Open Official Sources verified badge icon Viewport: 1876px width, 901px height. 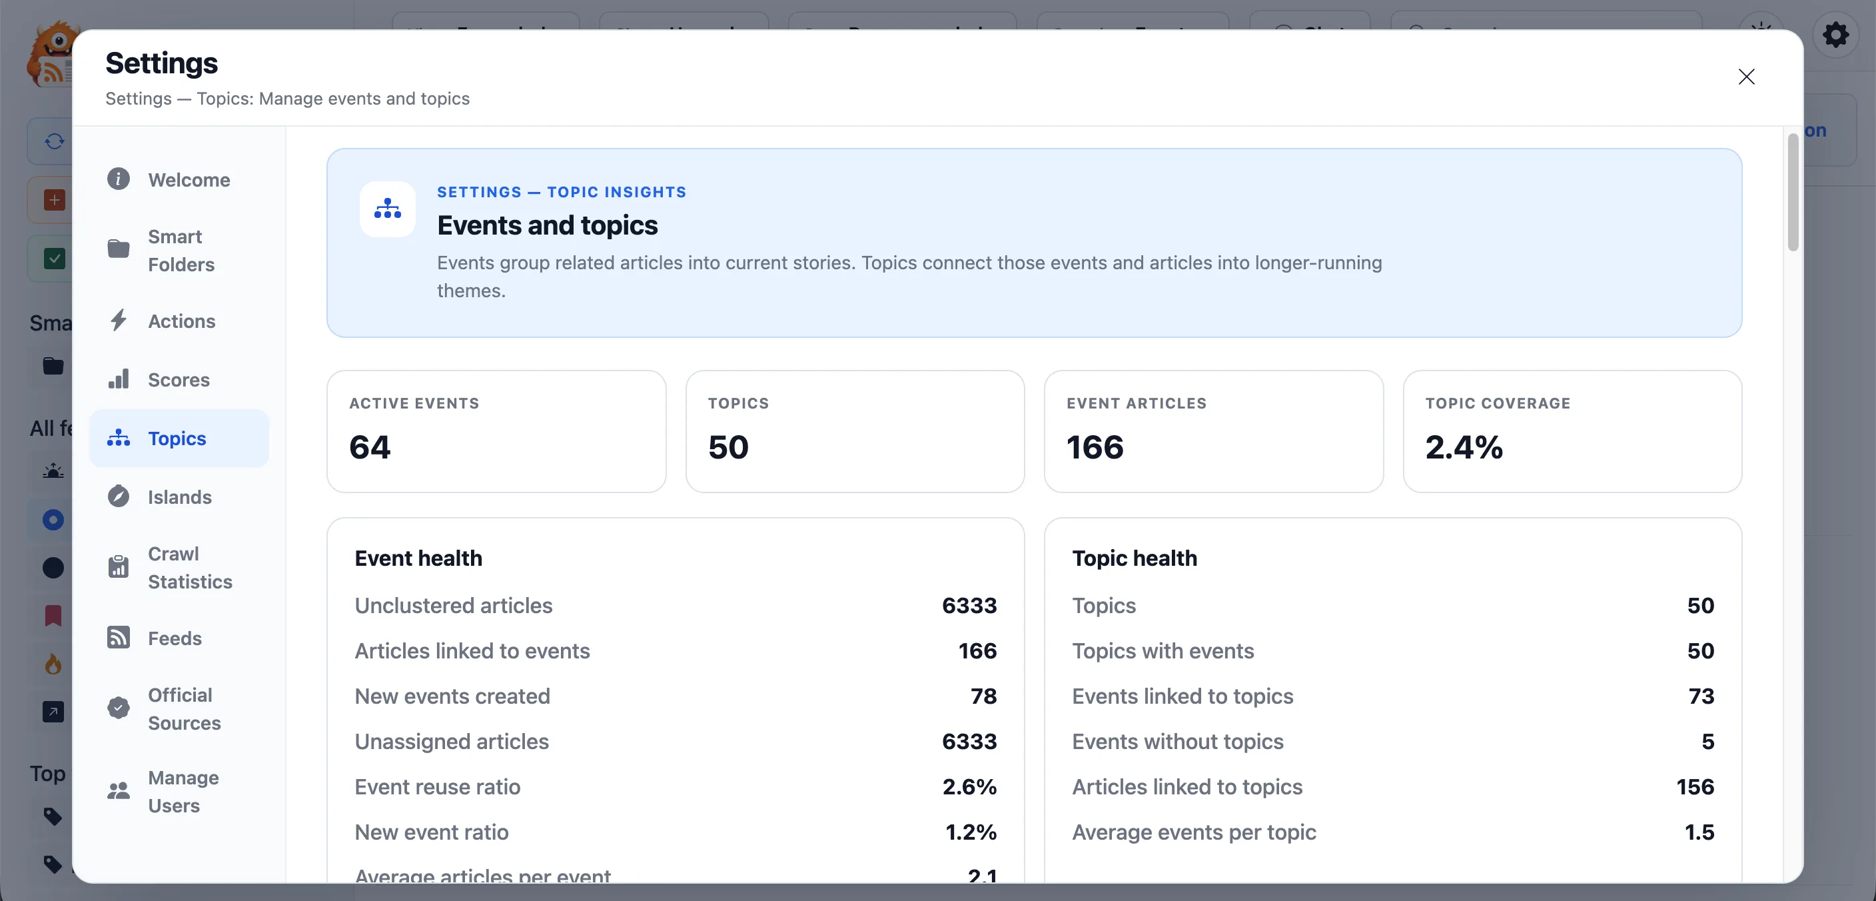[x=119, y=708]
